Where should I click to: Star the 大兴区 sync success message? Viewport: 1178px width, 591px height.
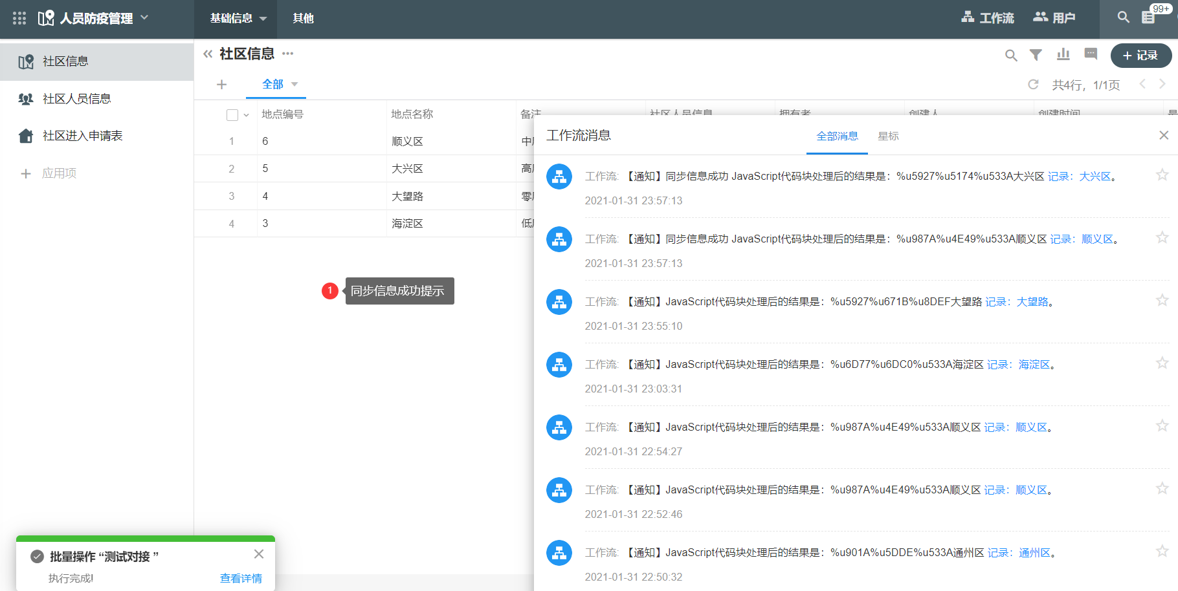pos(1162,175)
